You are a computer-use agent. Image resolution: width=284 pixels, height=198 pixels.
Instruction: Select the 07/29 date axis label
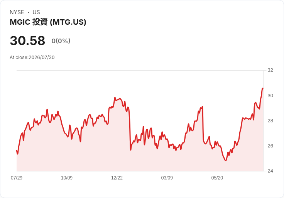pyautogui.click(x=17, y=178)
